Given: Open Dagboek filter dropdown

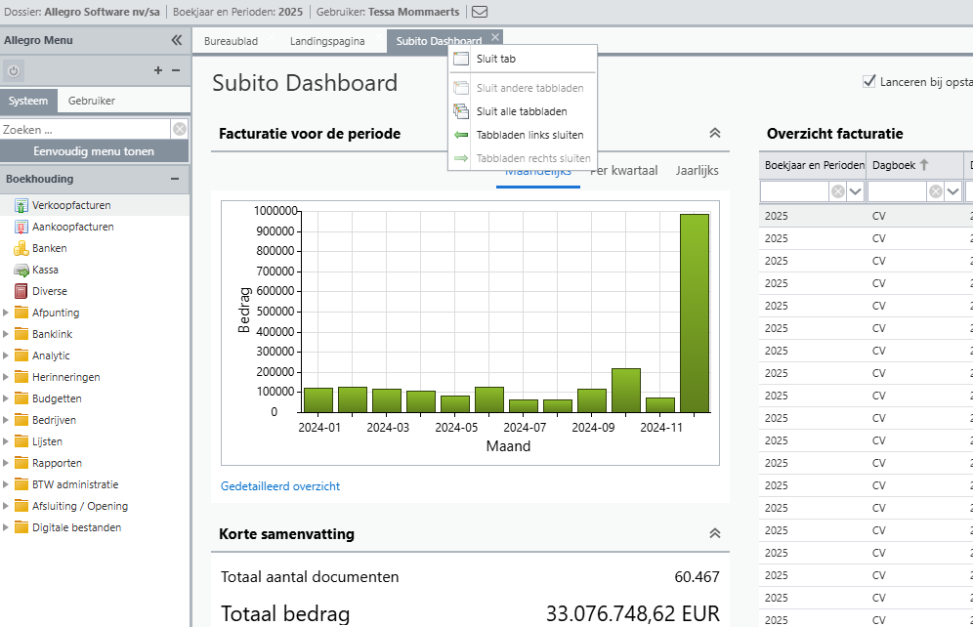Looking at the screenshot, I should (x=953, y=191).
